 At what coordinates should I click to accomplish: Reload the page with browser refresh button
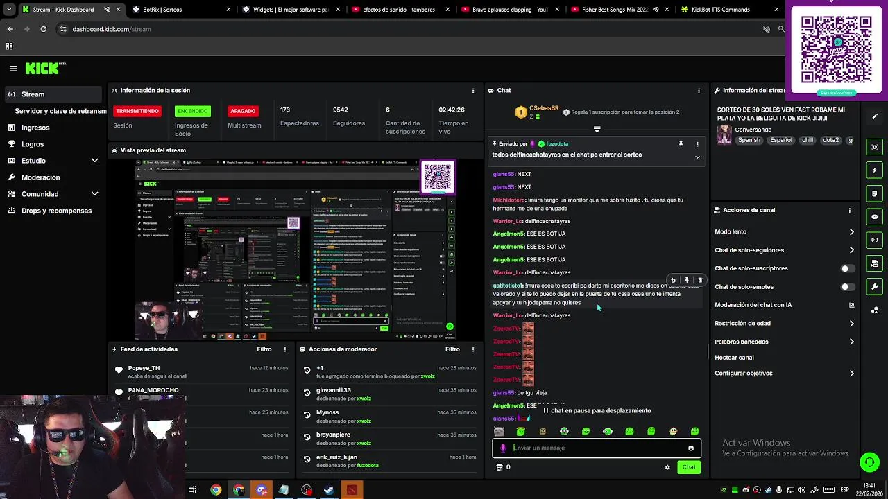pyautogui.click(x=43, y=29)
